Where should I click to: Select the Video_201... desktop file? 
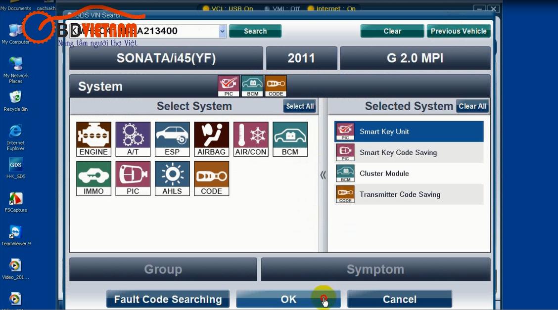coord(16,269)
